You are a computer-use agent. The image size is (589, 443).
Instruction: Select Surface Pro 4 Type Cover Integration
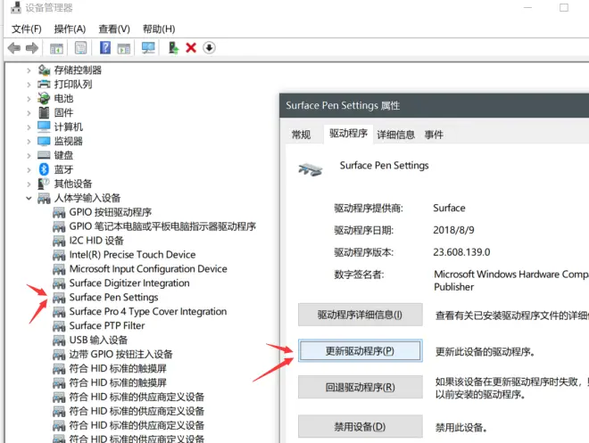click(148, 312)
